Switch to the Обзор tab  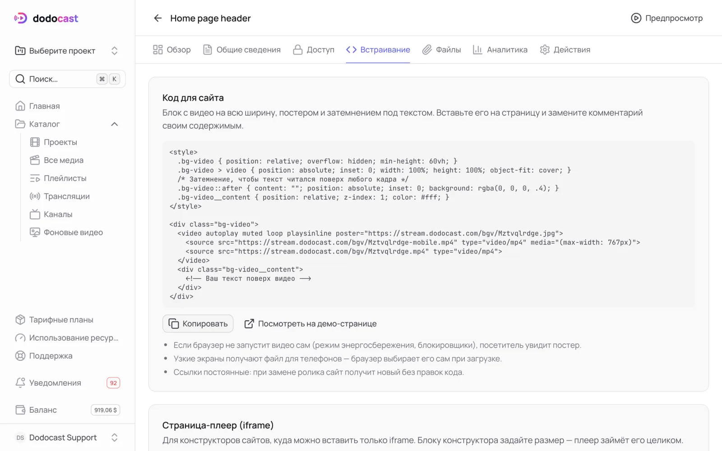[x=172, y=50]
